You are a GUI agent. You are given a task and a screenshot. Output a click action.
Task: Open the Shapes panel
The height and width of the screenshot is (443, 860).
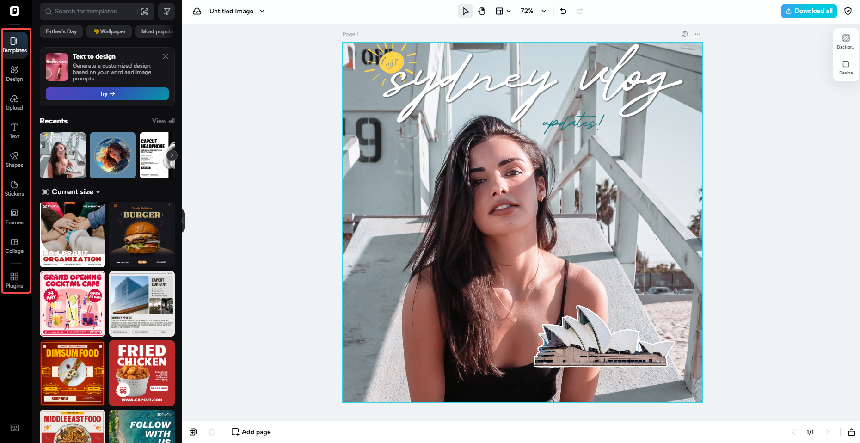pyautogui.click(x=14, y=160)
